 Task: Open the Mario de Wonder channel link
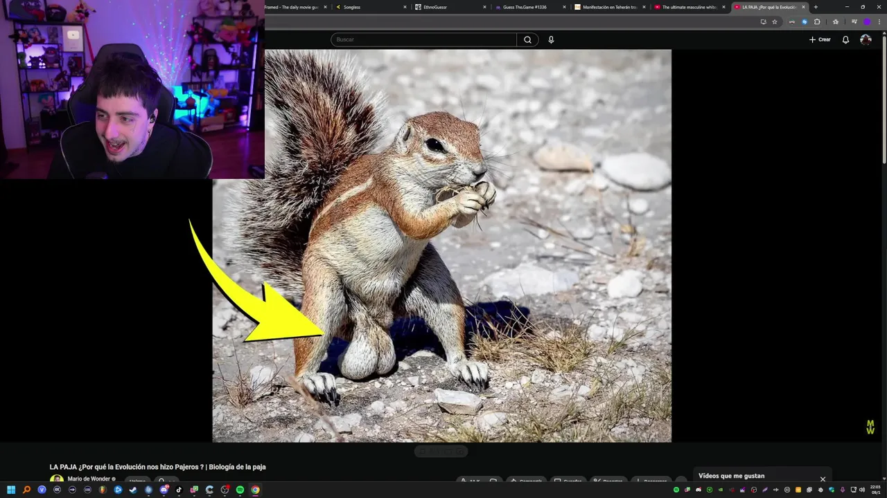(x=89, y=479)
